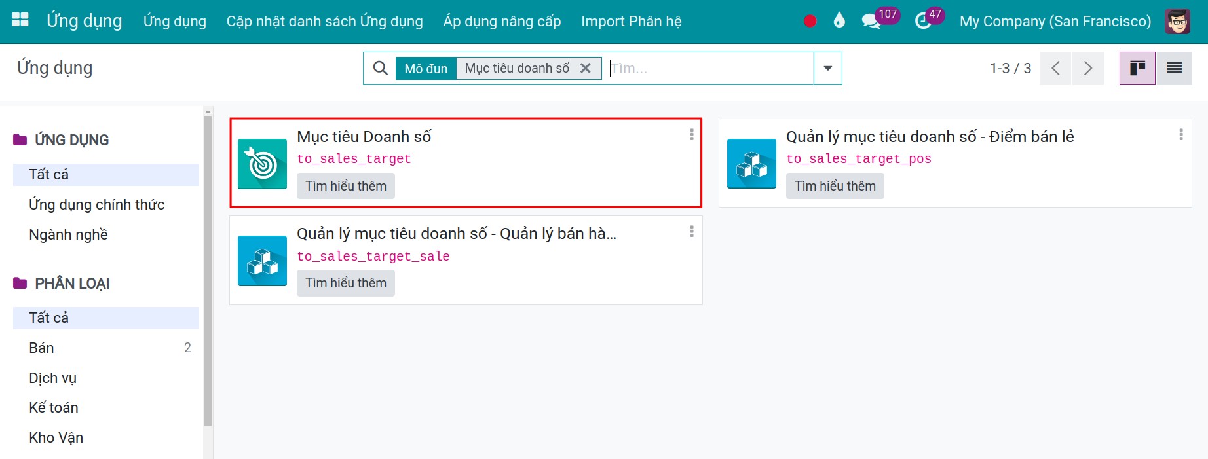Screen dimensions: 1208x459
Task: Click the ỨNG DỤNG folder icon
Action: (x=20, y=139)
